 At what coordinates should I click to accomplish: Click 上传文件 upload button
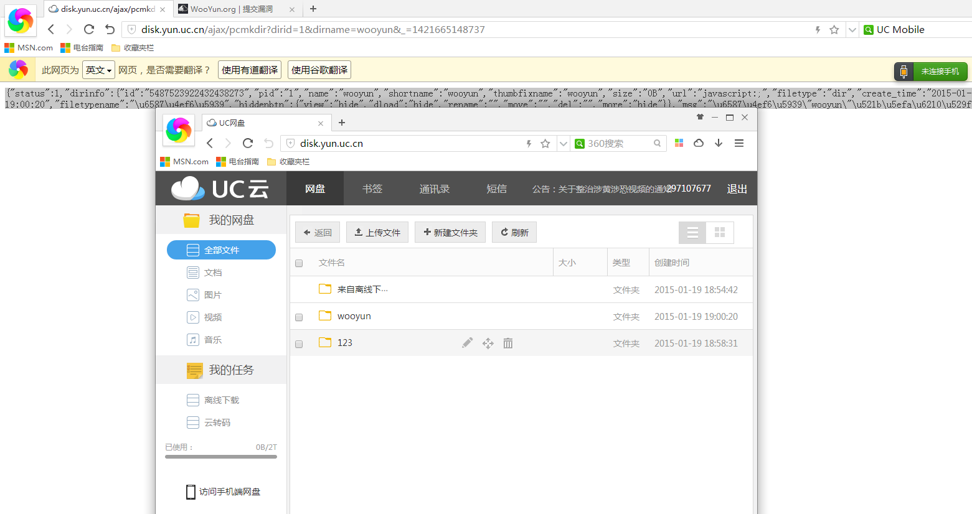pos(377,232)
